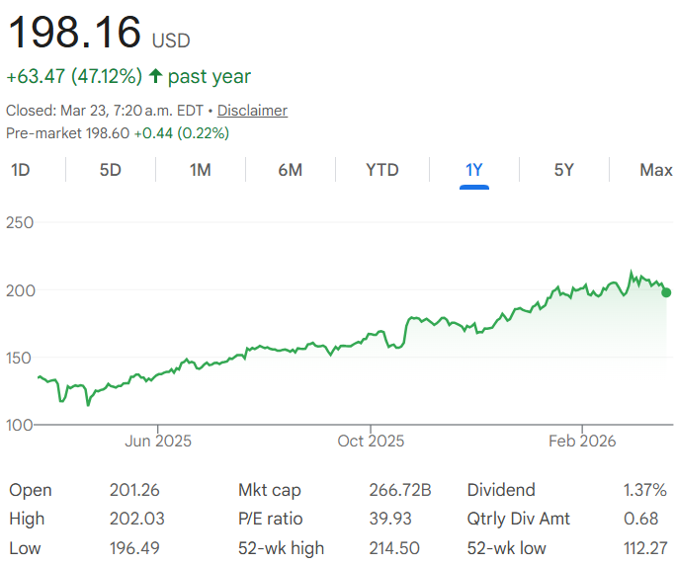Click the Feb 2026 axis label
The height and width of the screenshot is (565, 675).
(x=582, y=442)
